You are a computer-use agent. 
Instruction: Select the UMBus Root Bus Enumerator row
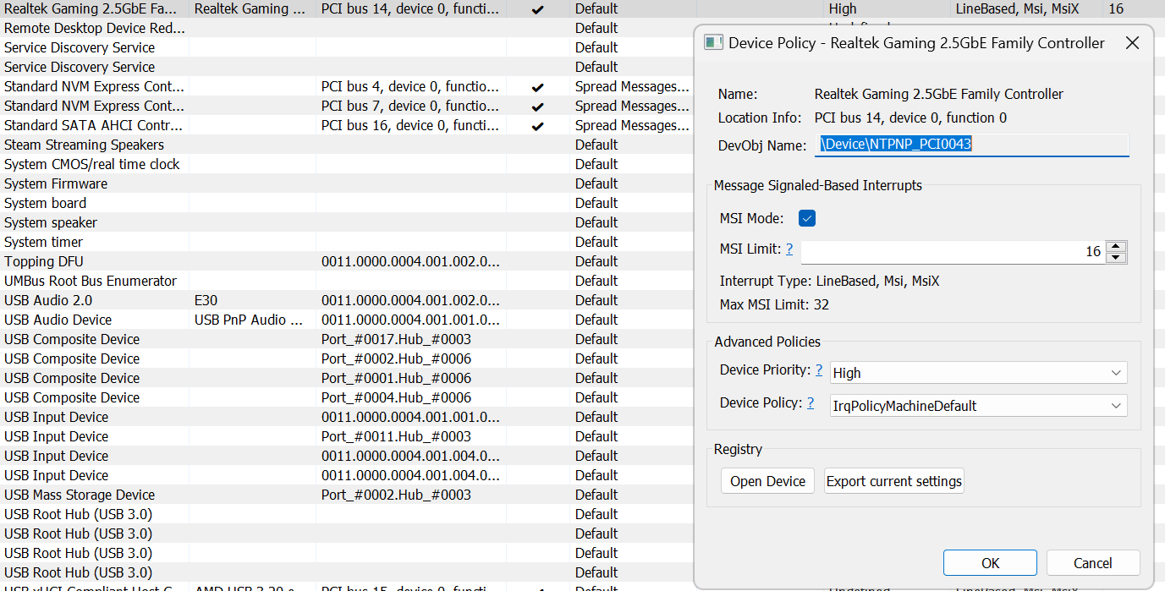tap(347, 281)
